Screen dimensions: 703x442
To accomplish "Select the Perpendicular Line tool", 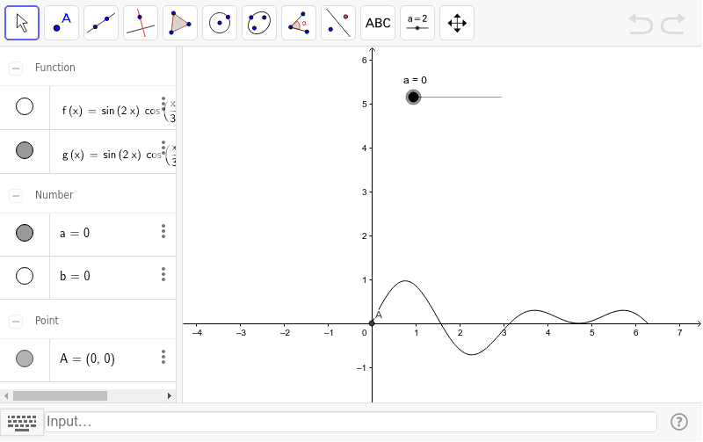I will pos(141,23).
